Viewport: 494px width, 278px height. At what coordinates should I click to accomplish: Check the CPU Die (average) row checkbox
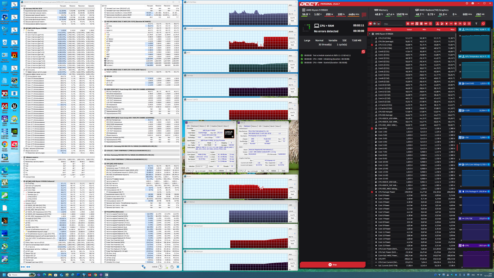click(x=372, y=42)
